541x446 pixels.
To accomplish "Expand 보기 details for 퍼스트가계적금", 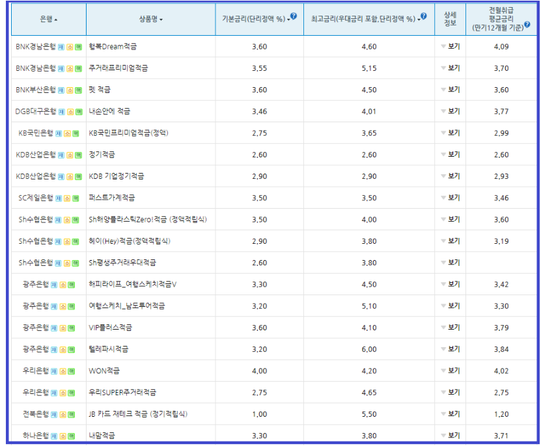I will pyautogui.click(x=451, y=198).
